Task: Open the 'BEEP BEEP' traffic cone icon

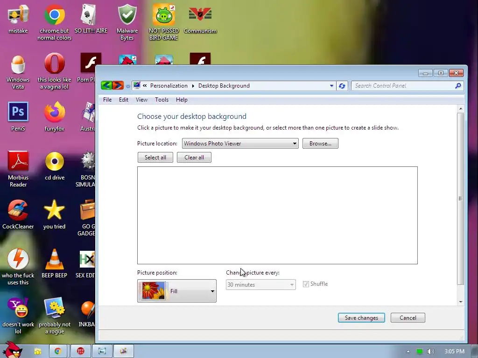Action: tap(54, 264)
